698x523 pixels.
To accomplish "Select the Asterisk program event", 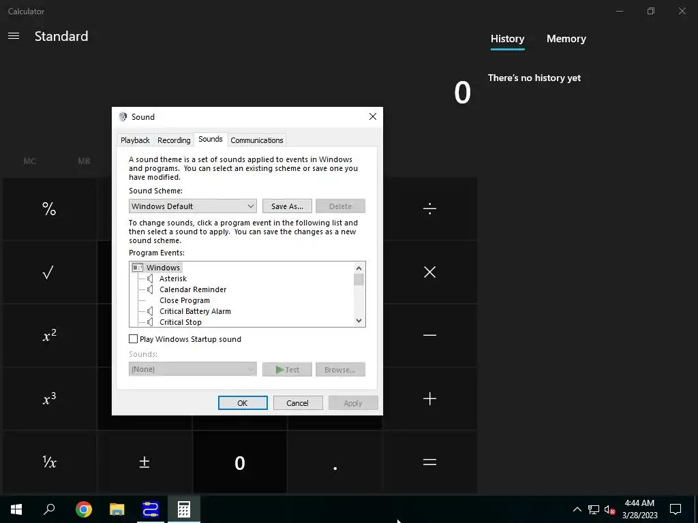I will click(173, 279).
